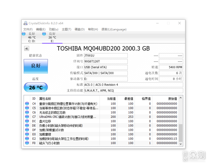The image size is (208, 164).
Task: Select the C: D: disk tab at 46 °C
Action: pos(32,37)
